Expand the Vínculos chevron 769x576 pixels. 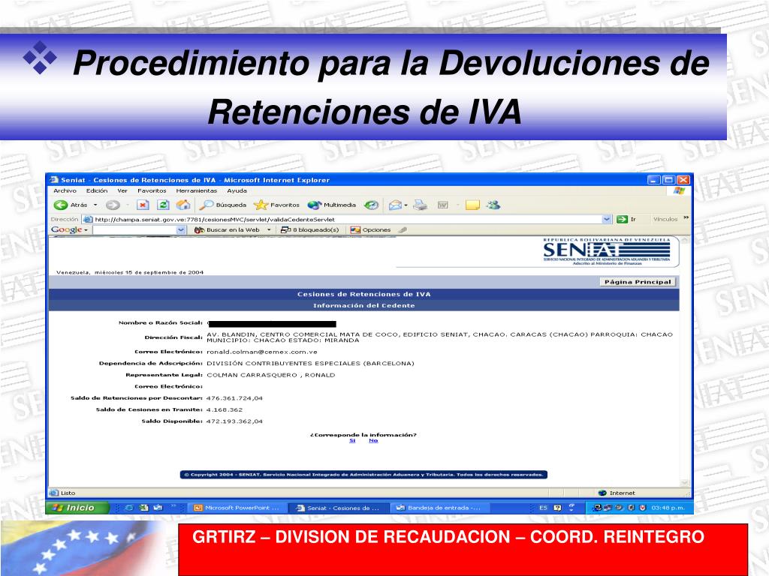[x=686, y=218]
